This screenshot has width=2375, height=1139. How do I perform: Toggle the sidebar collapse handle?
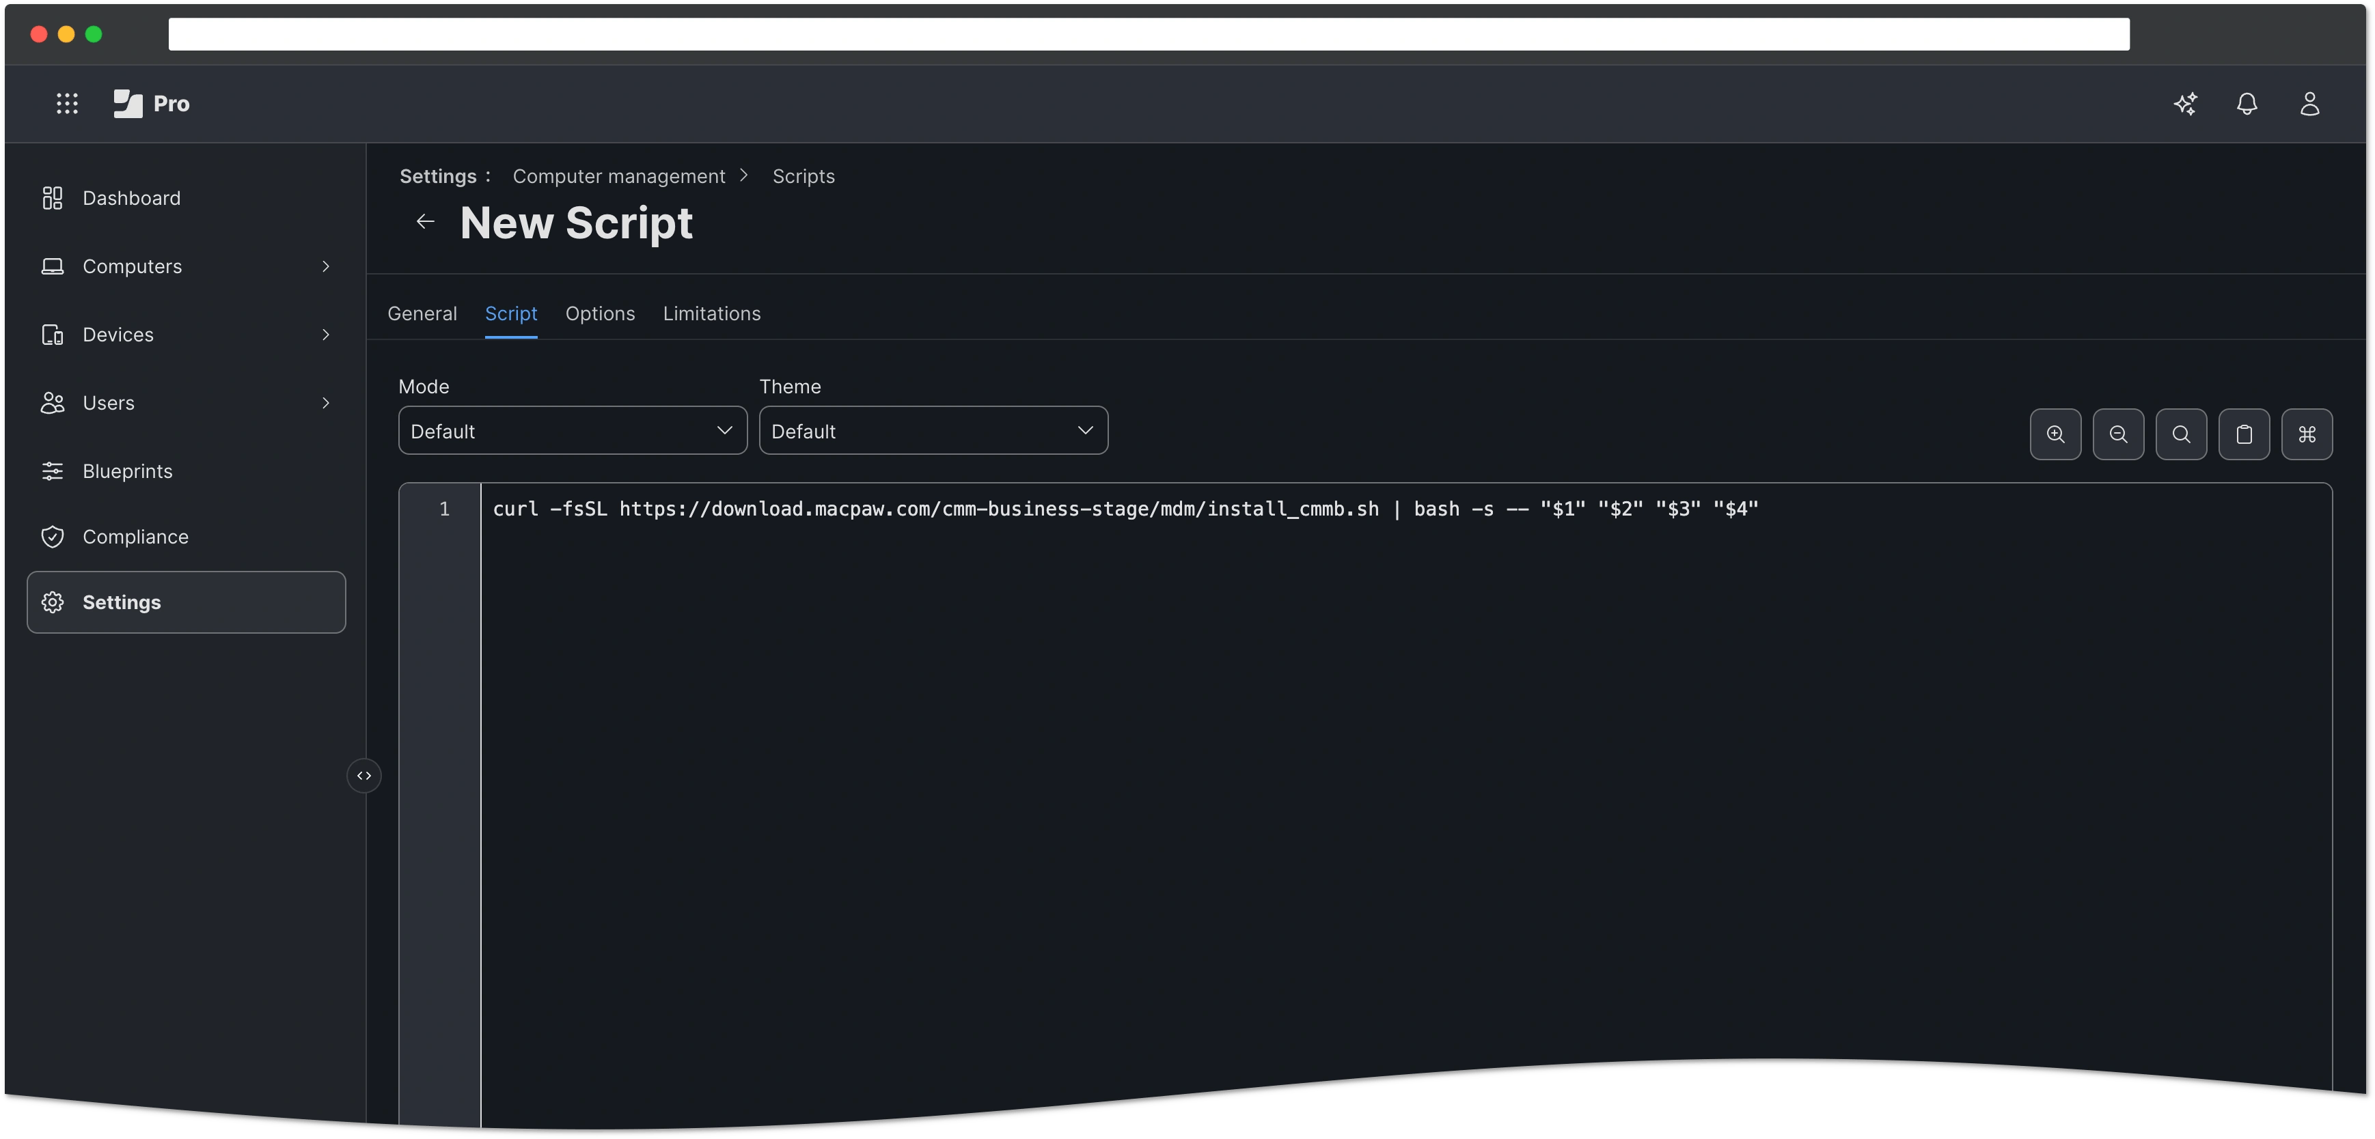coord(364,776)
